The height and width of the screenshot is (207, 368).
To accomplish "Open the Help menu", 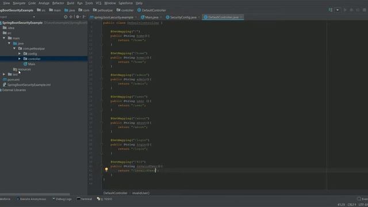I will click(139, 3).
